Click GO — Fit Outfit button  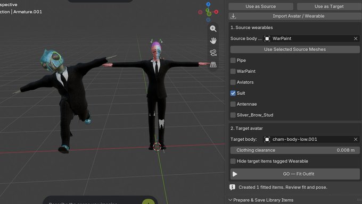(295, 174)
